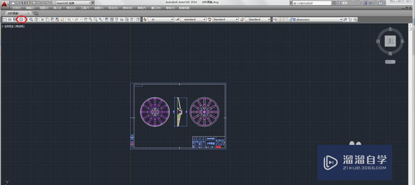Screen dimensions: 415x185
Task: Click the Block Editor icon
Action: 63,19
